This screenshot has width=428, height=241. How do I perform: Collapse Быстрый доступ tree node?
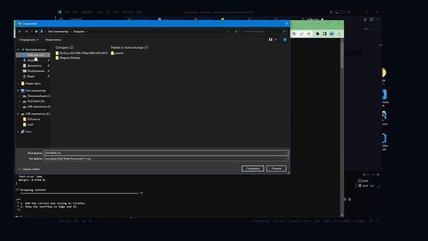tap(18, 50)
